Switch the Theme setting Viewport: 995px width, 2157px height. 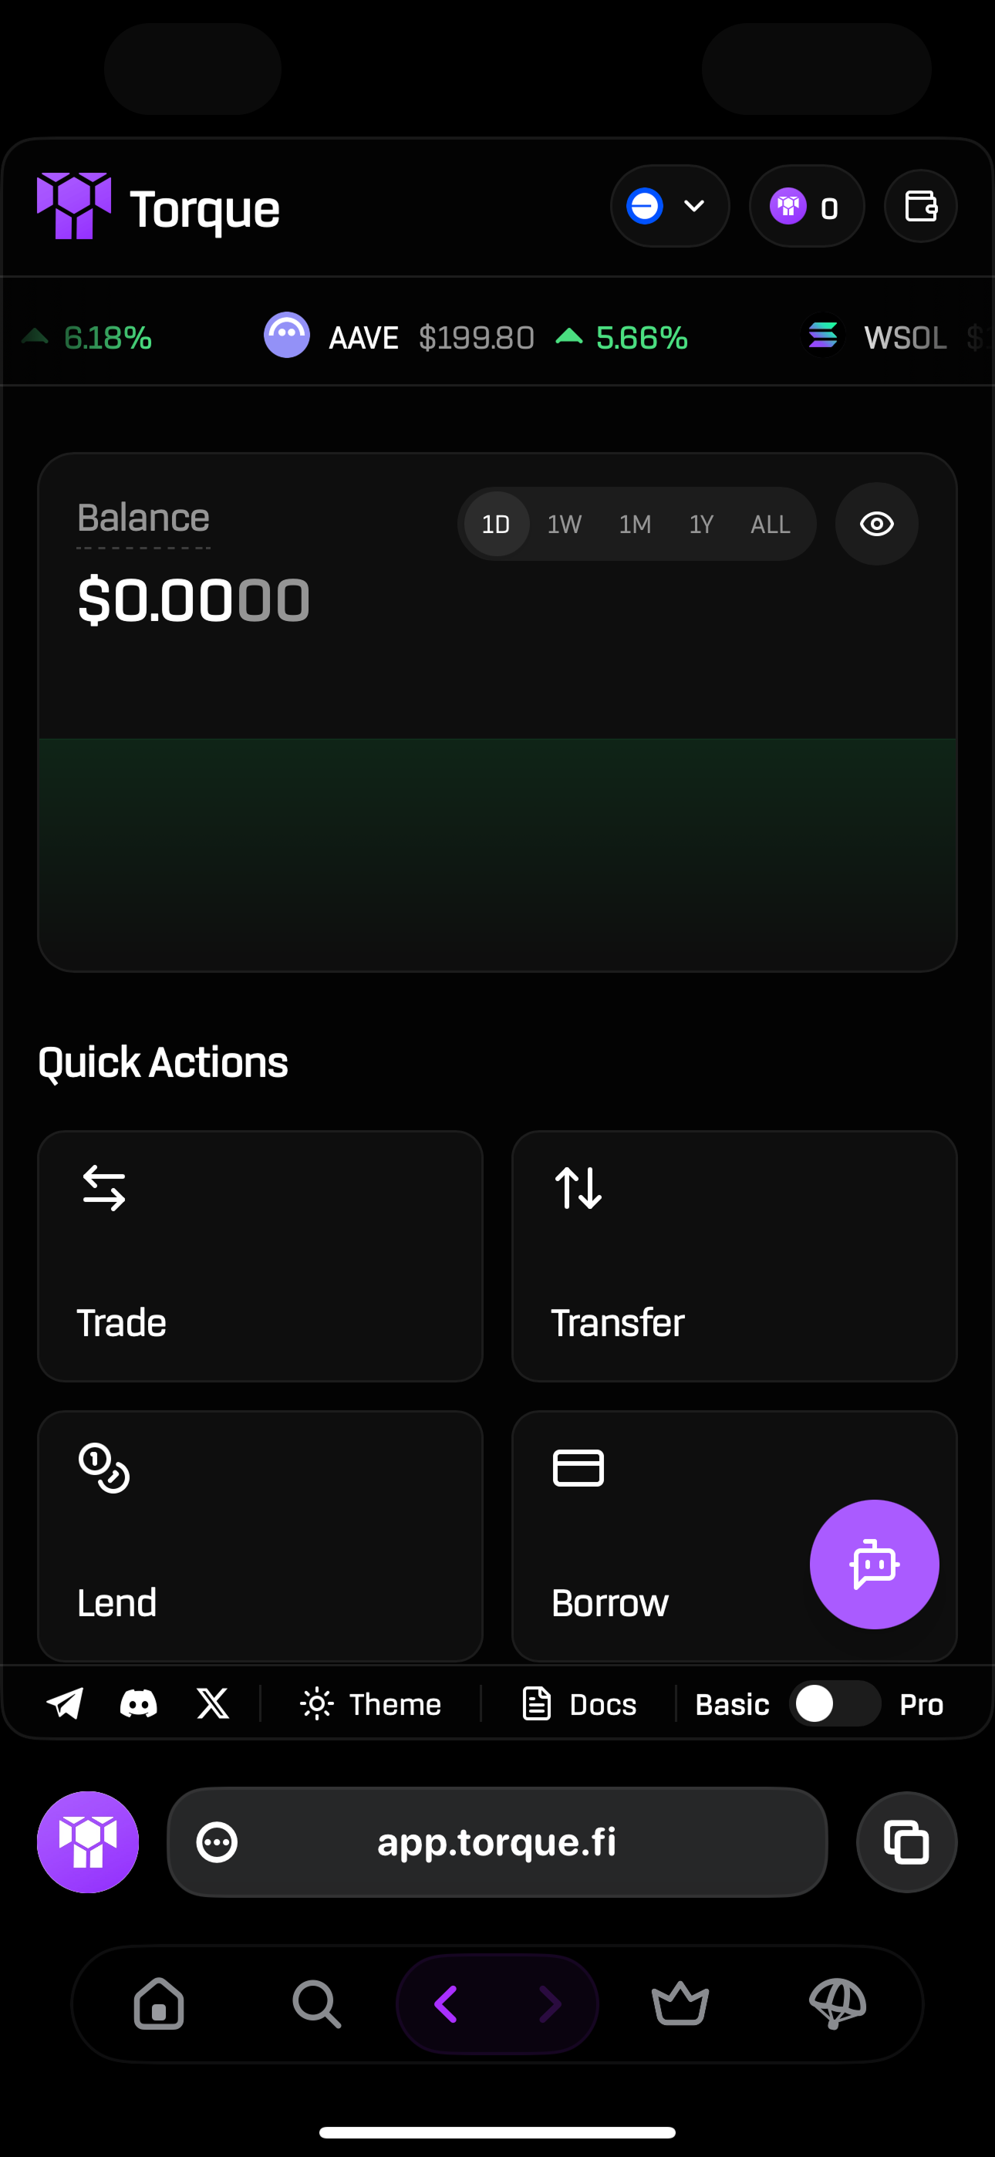(371, 1704)
